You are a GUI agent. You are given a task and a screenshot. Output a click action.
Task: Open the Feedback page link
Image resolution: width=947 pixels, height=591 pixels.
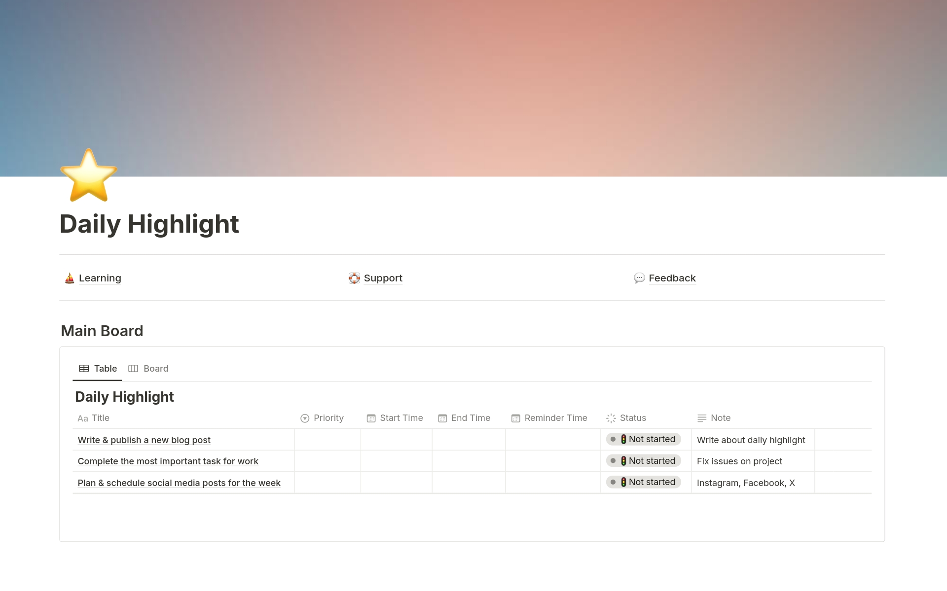(672, 278)
